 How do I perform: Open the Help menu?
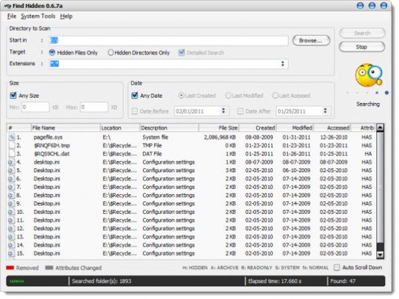coord(66,16)
